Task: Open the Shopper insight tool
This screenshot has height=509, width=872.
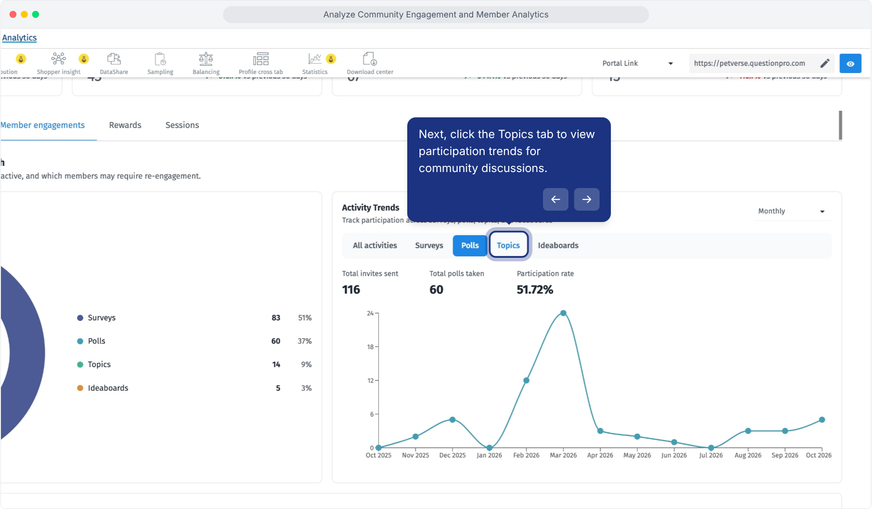Action: point(58,63)
